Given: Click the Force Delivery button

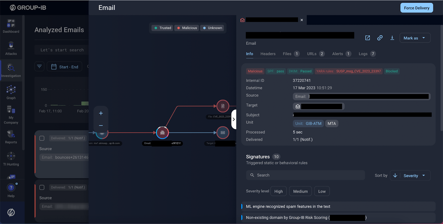Looking at the screenshot, I should point(416,8).
